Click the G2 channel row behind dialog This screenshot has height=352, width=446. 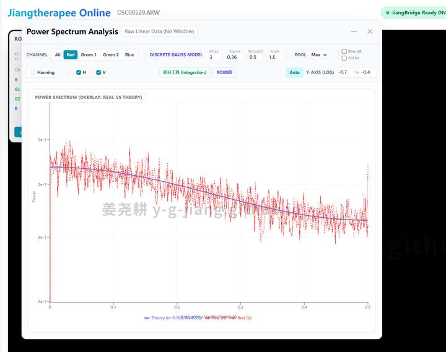(x=17, y=99)
